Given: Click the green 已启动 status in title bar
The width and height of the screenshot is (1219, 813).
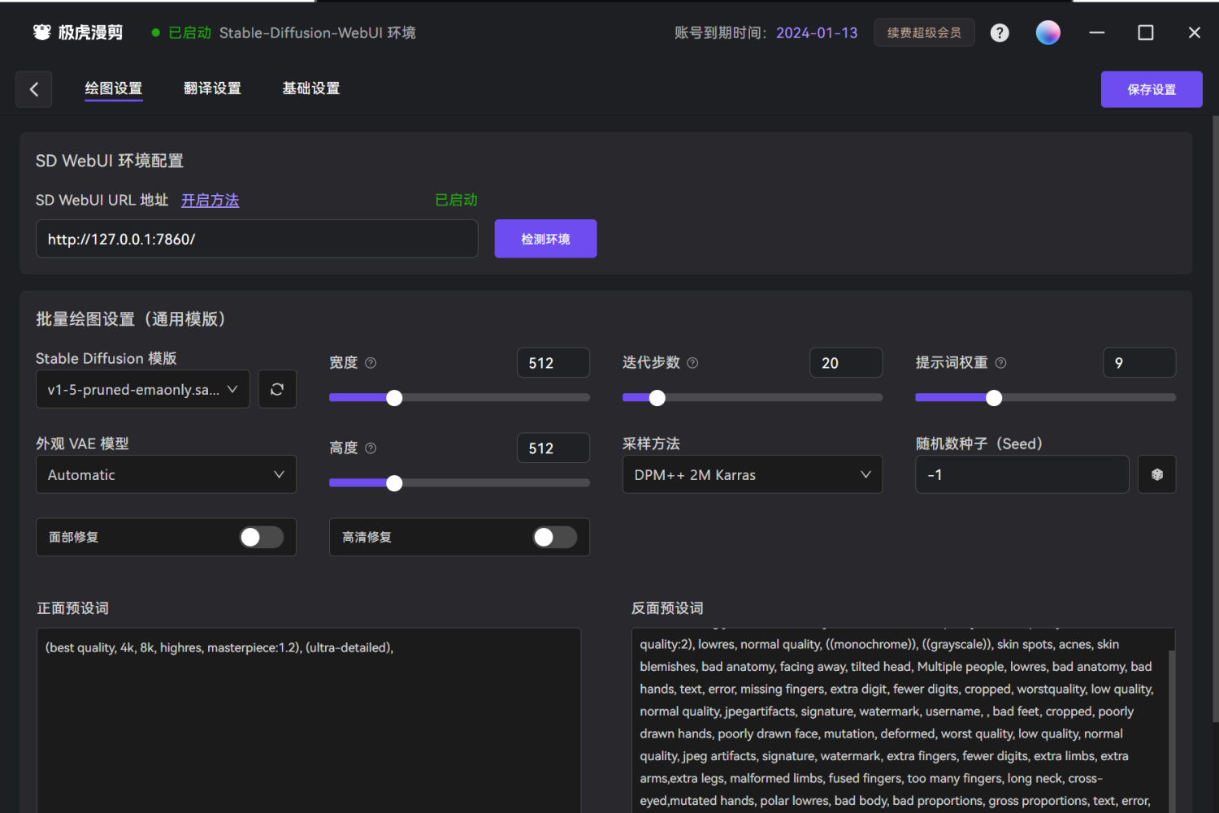Looking at the screenshot, I should (189, 32).
